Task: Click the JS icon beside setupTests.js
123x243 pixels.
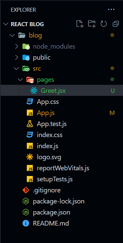Action: pos(30,179)
